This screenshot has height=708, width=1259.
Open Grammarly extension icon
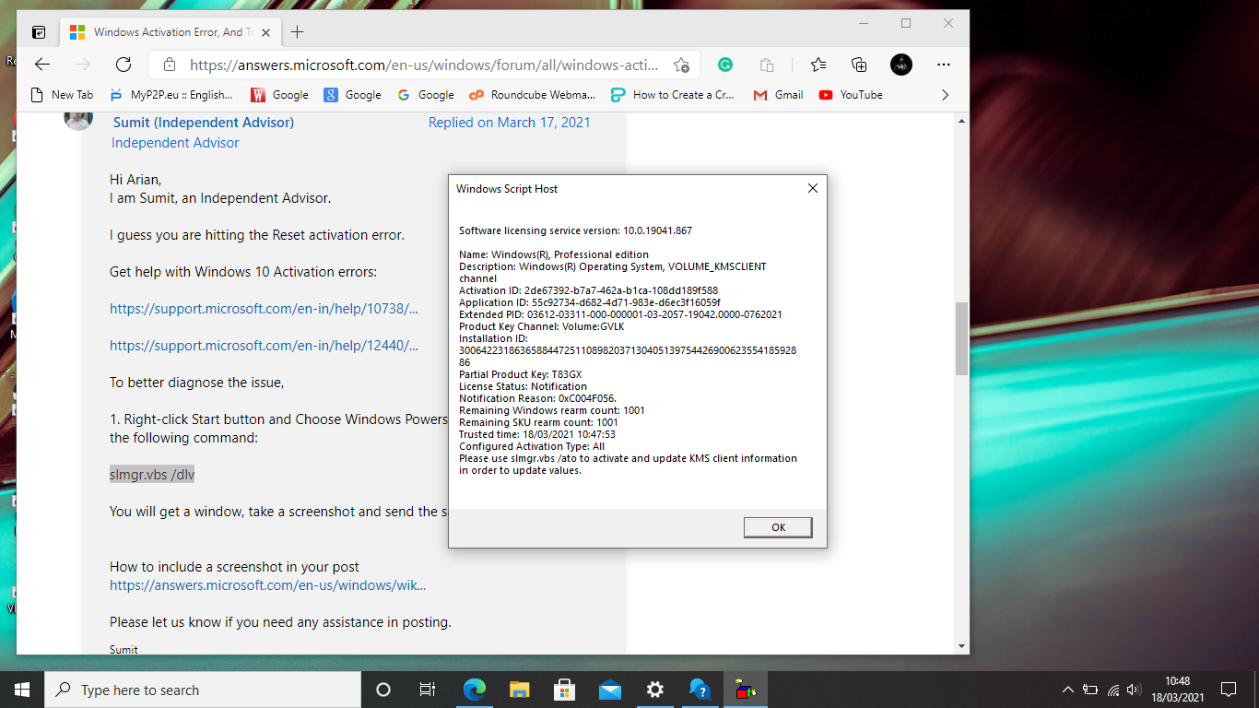[x=725, y=65]
